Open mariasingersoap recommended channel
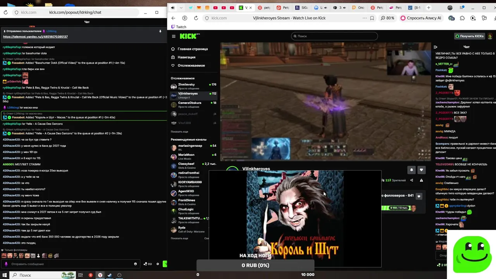 click(193, 148)
